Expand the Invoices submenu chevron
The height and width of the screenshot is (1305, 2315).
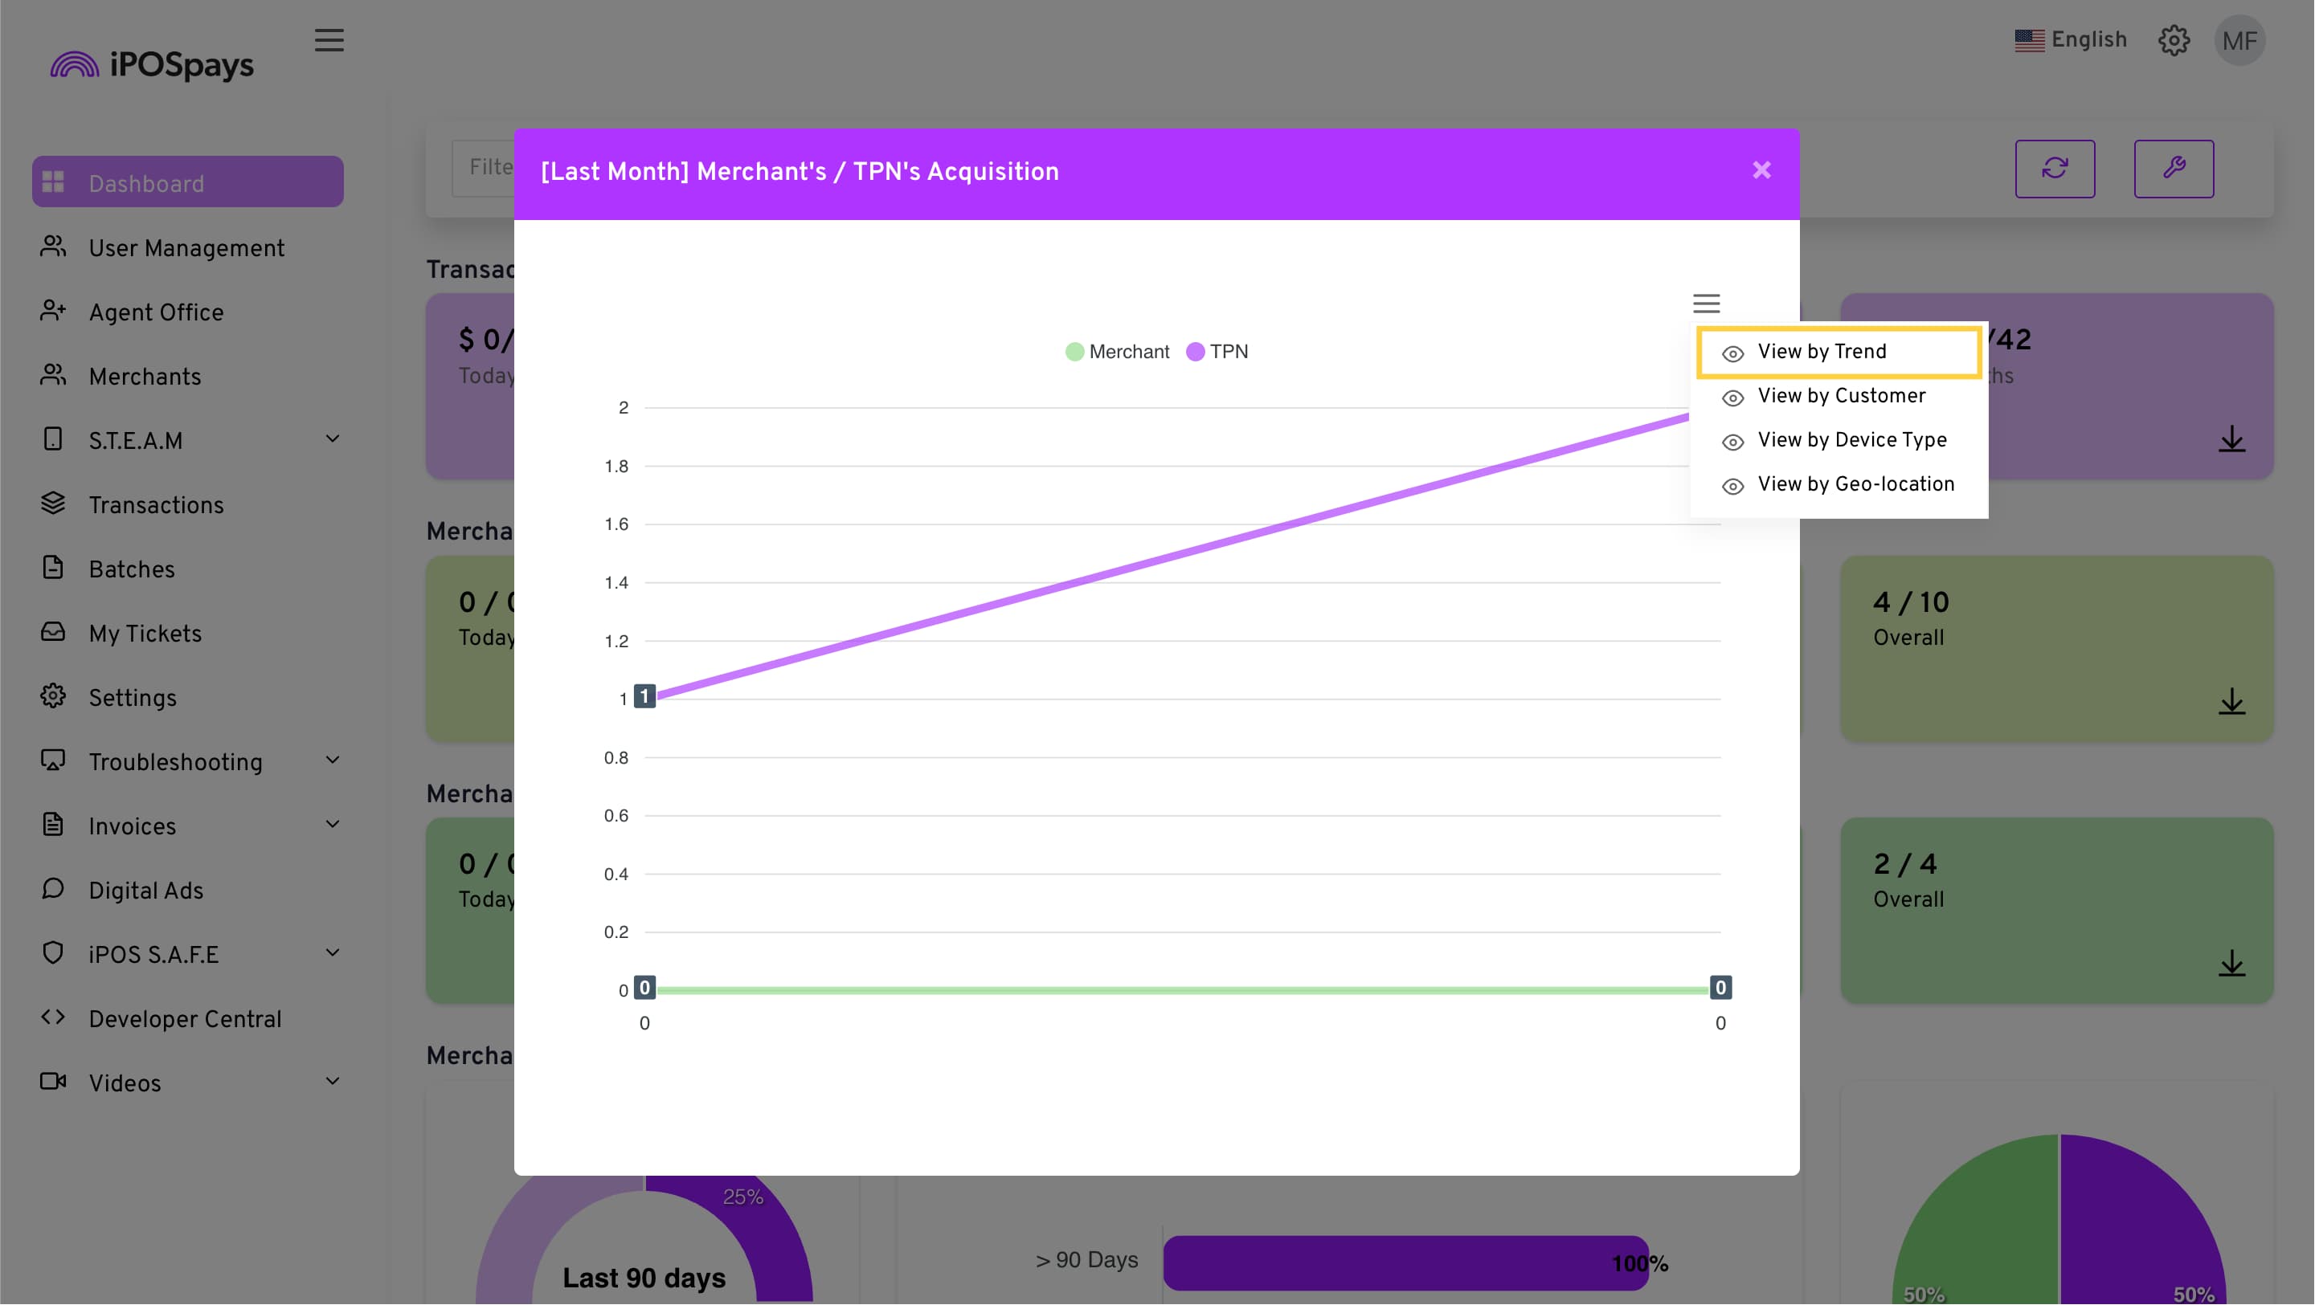[333, 825]
